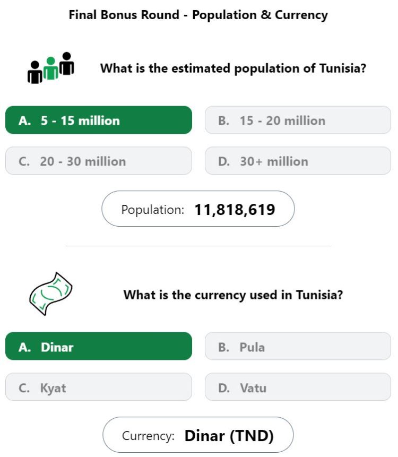398x457 pixels.
Task: Pick the Kyat answer option
Action: coord(99,387)
